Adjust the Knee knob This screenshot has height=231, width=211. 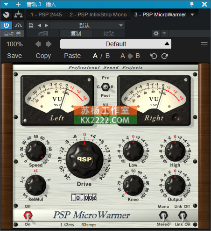click(133, 185)
